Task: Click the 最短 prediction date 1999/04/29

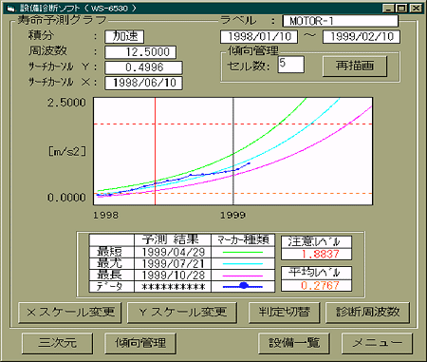Action: (173, 253)
